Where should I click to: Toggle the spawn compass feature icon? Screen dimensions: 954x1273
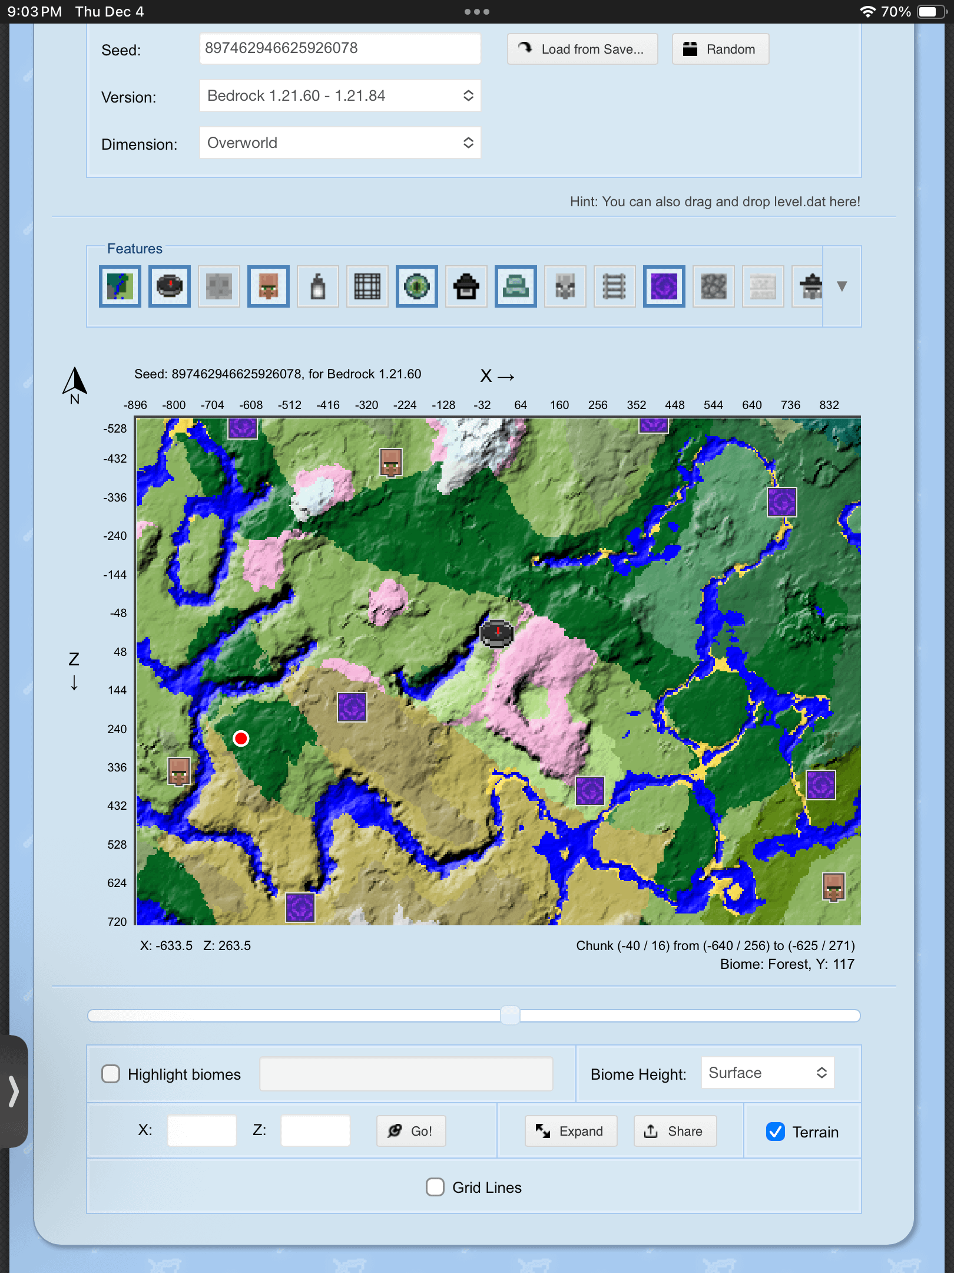(170, 286)
